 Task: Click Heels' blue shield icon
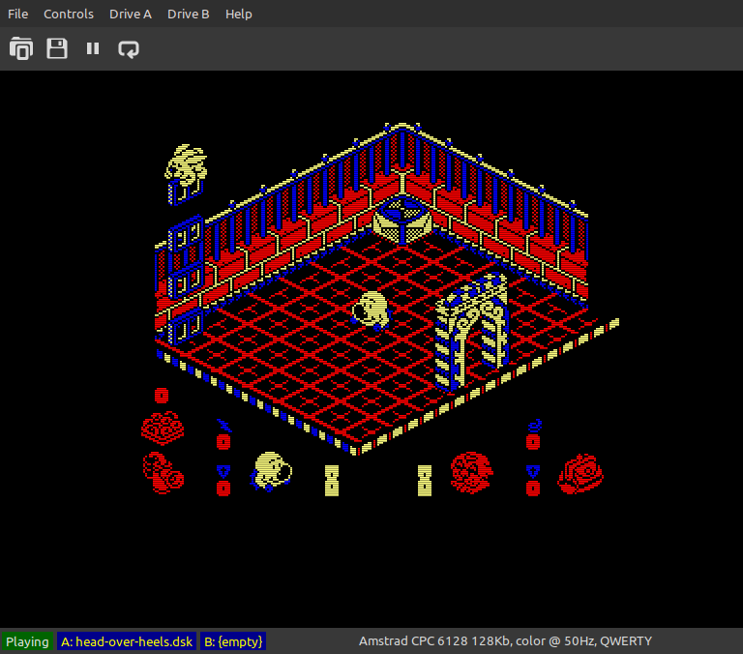(533, 472)
